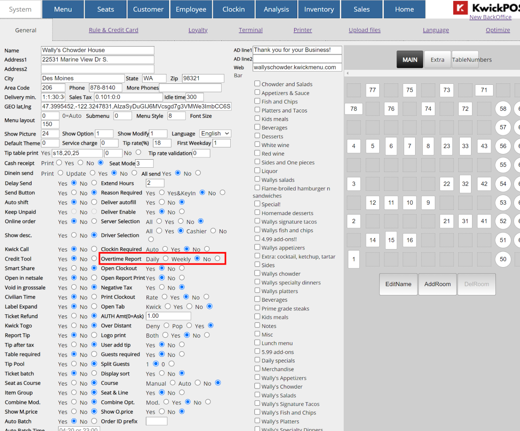Switch to the Extra room tab

point(438,60)
